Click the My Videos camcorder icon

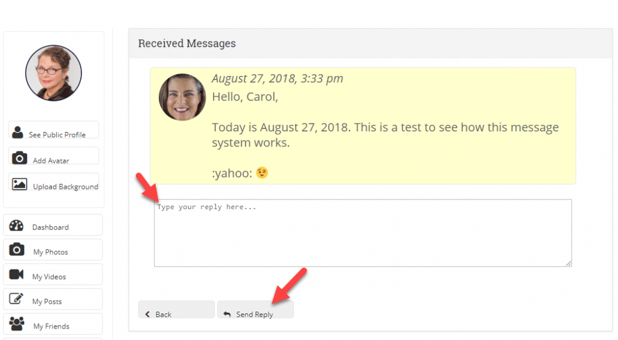(16, 274)
